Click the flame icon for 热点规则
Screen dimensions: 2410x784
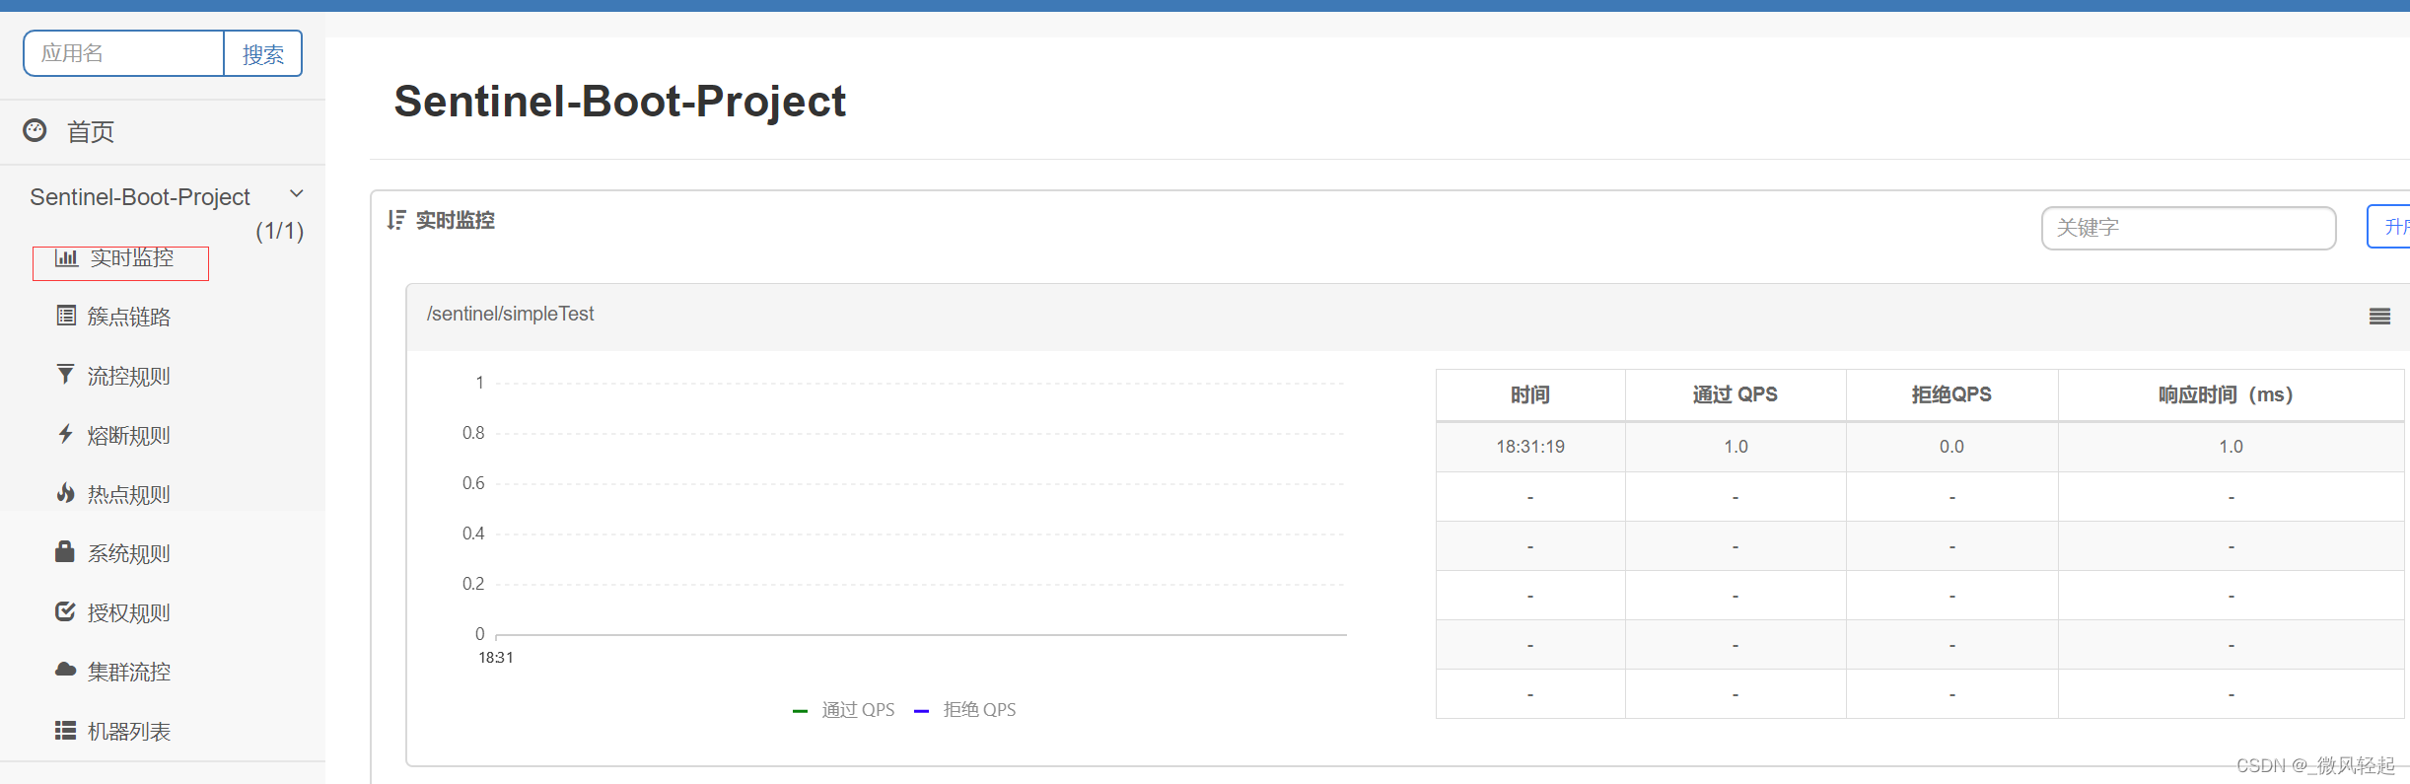(x=65, y=493)
